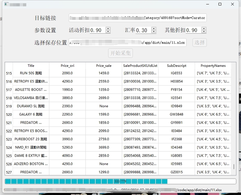The width and height of the screenshot is (241, 195).
Task: Select the RETROPY E5 運動休... title cell
Action: click(31, 81)
